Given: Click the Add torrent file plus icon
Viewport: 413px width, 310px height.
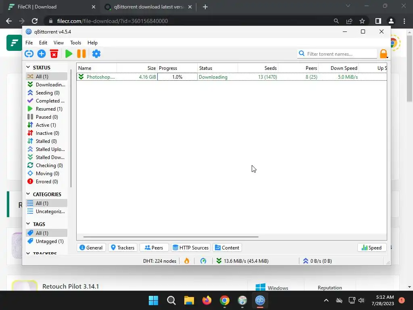Looking at the screenshot, I should point(42,54).
